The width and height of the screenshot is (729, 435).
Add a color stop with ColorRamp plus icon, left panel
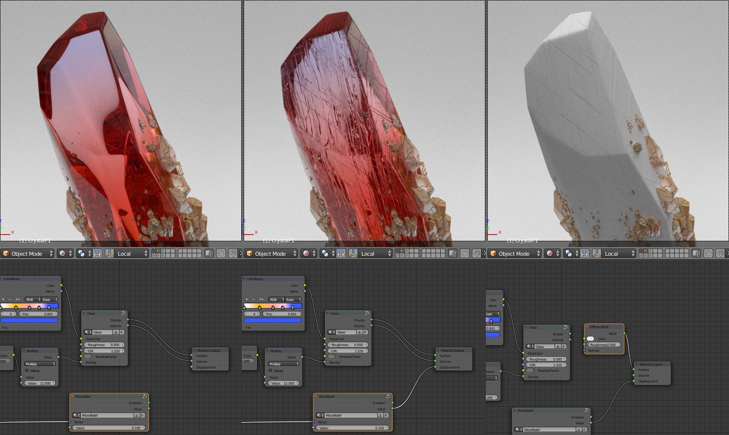(3, 299)
